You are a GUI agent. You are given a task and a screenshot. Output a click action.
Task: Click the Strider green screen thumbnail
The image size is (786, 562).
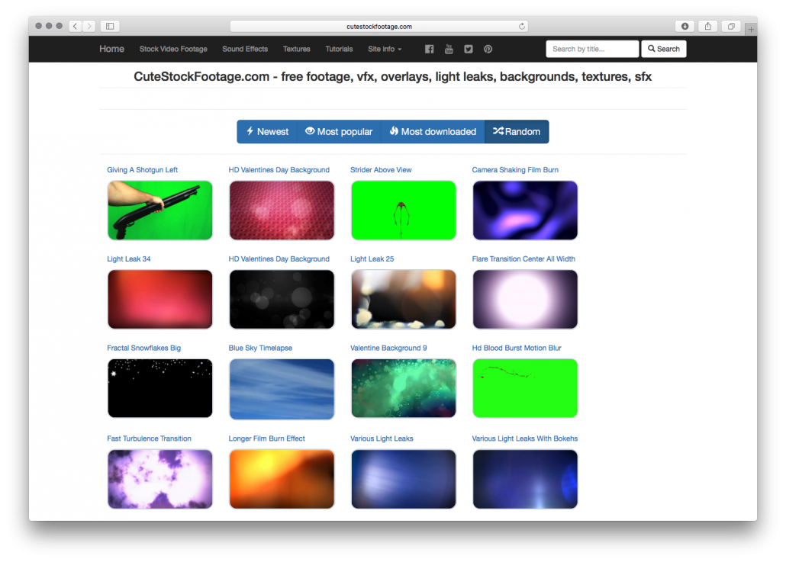[x=404, y=210]
